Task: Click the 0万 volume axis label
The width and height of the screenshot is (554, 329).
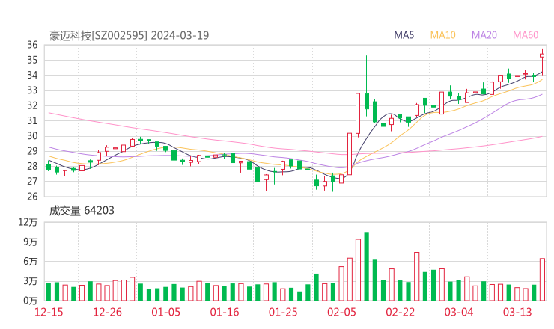Action: 31,301
